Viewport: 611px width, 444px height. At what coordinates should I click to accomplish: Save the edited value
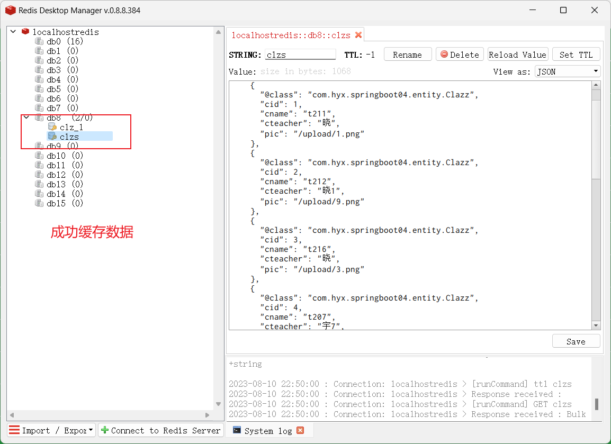[x=576, y=341]
